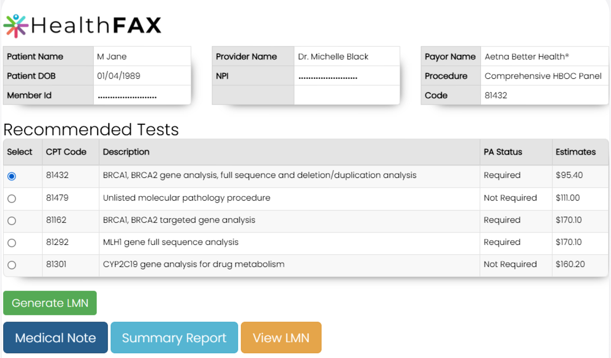The width and height of the screenshot is (611, 358).
Task: Click the Comprehensive HBOC Panel procedure value
Action: point(543,76)
